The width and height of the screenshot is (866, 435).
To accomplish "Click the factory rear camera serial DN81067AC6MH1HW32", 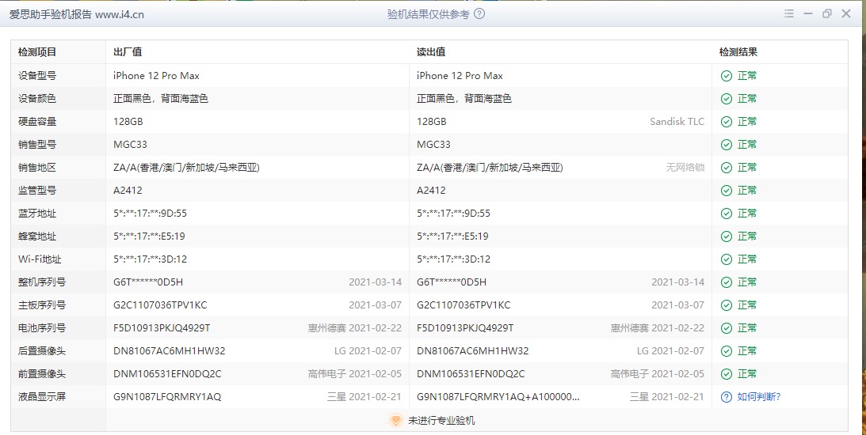I will tap(169, 351).
